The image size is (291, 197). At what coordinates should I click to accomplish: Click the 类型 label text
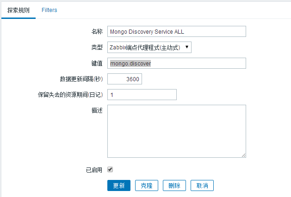click(97, 47)
